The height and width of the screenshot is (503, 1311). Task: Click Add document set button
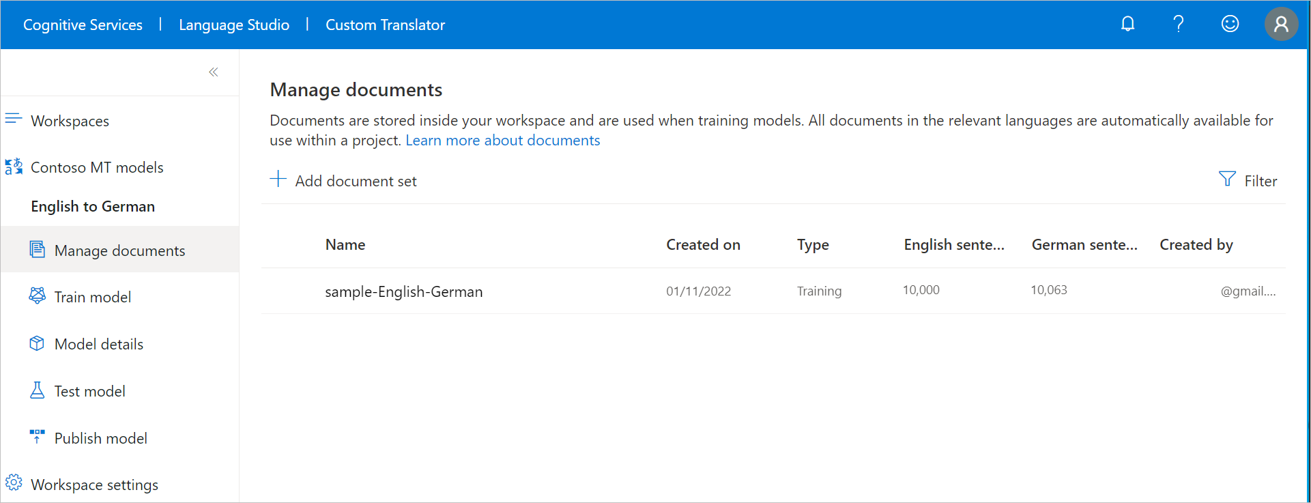coord(343,180)
